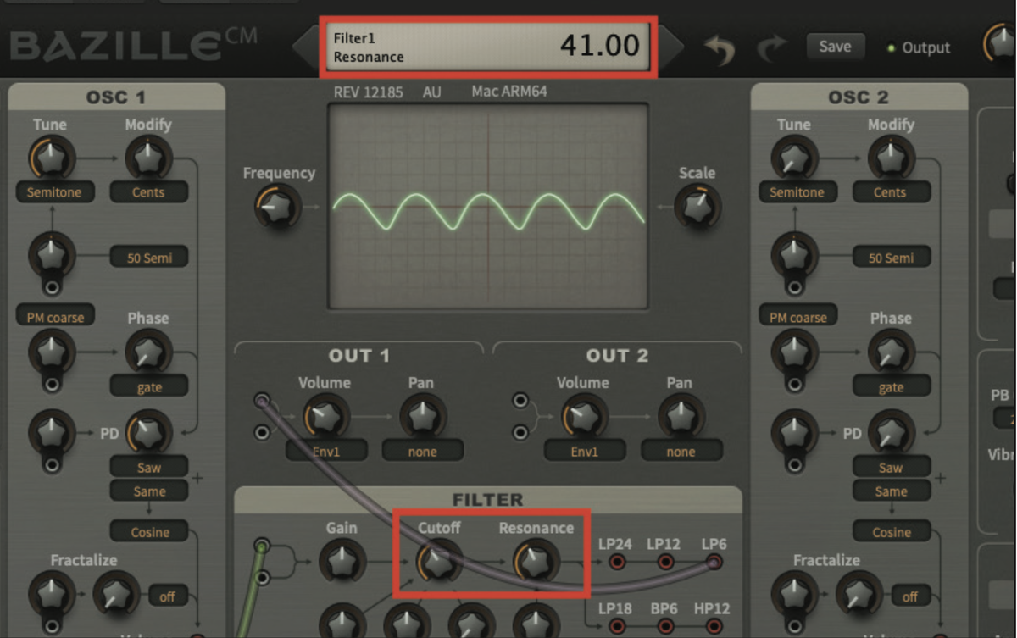
Task: Select the LP12 filter output jack
Action: tap(664, 560)
